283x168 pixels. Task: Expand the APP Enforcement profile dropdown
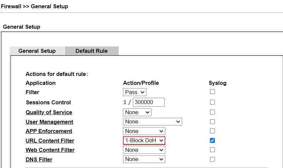click(x=144, y=131)
